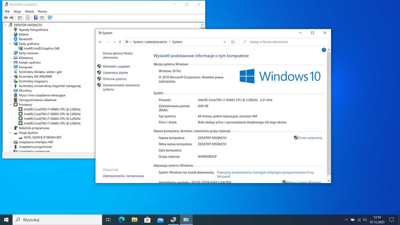The height and width of the screenshot is (225, 400).
Task: Open Ustawienia zdalne link
Action: [115, 73]
